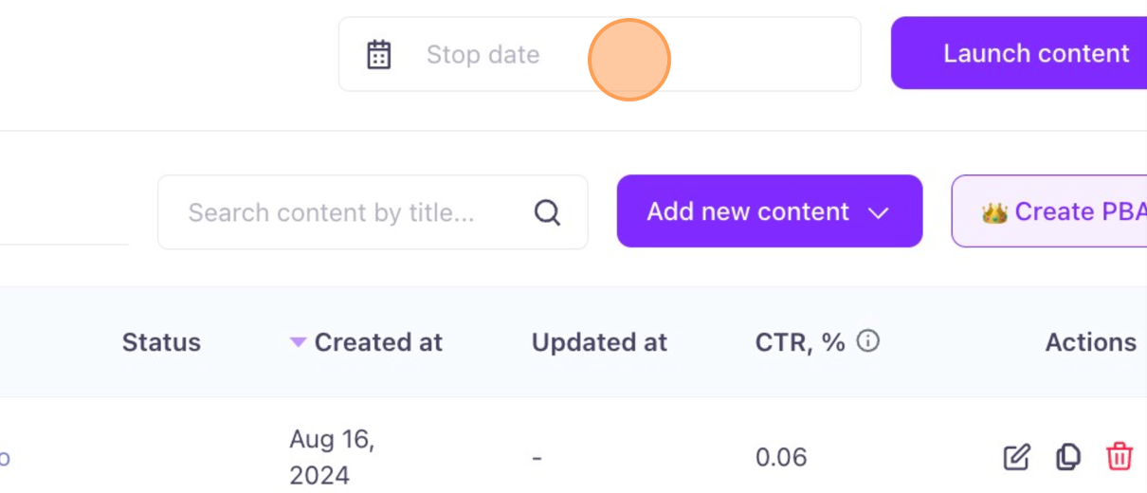
Task: Click the crown icon on Create PBA
Action: coord(994,211)
